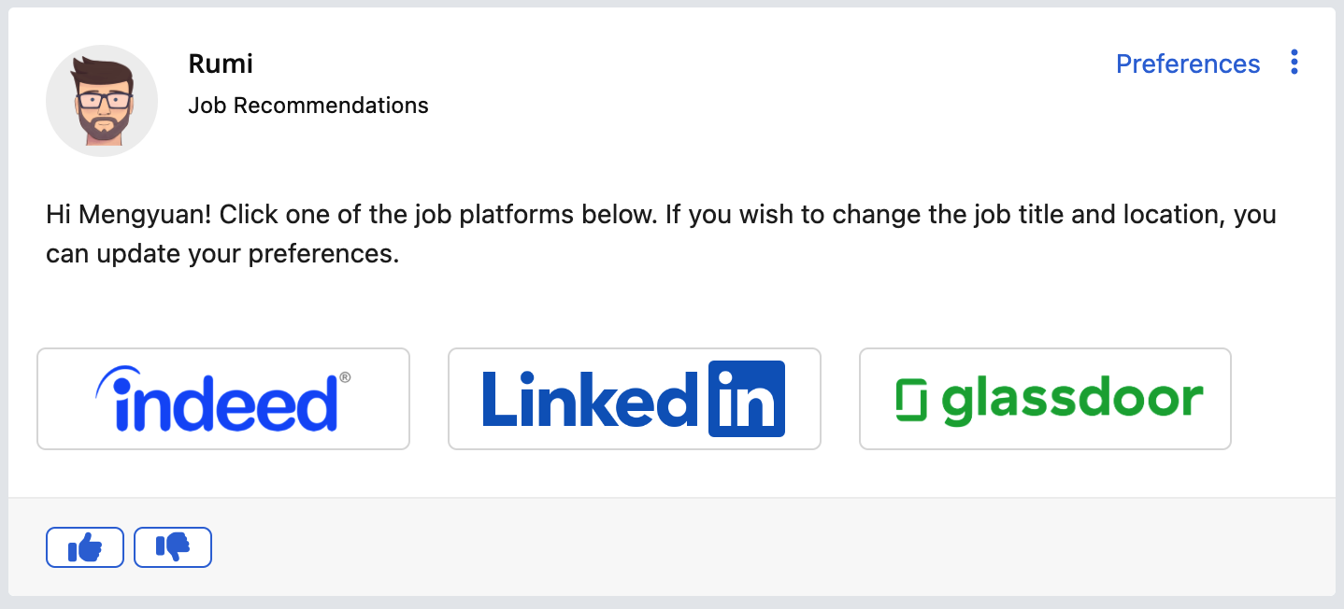
Task: Click the gray feedback footer bar
Action: (x=672, y=547)
